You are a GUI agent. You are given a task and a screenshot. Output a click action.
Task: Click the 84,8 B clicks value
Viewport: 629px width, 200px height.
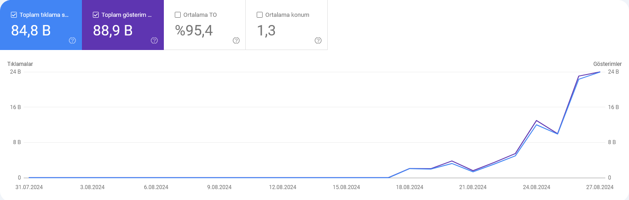pyautogui.click(x=31, y=30)
